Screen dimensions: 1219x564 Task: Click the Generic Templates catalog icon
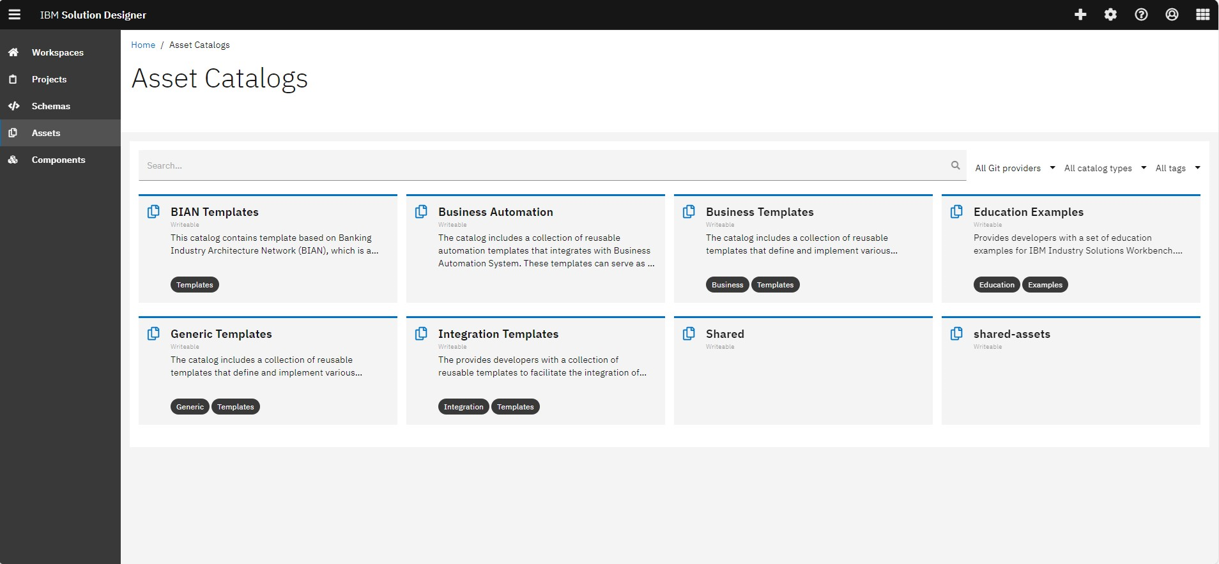153,333
